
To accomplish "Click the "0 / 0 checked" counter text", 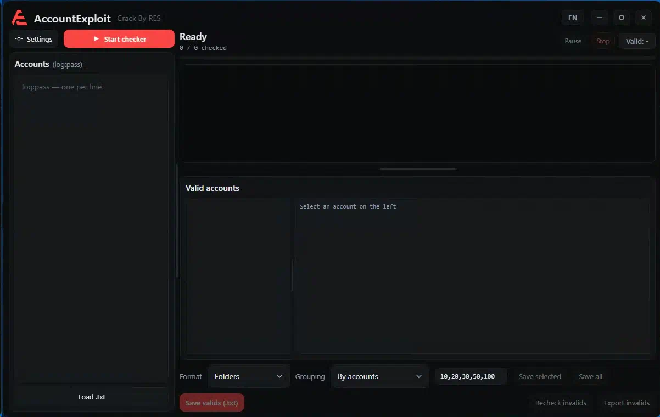I will point(203,48).
